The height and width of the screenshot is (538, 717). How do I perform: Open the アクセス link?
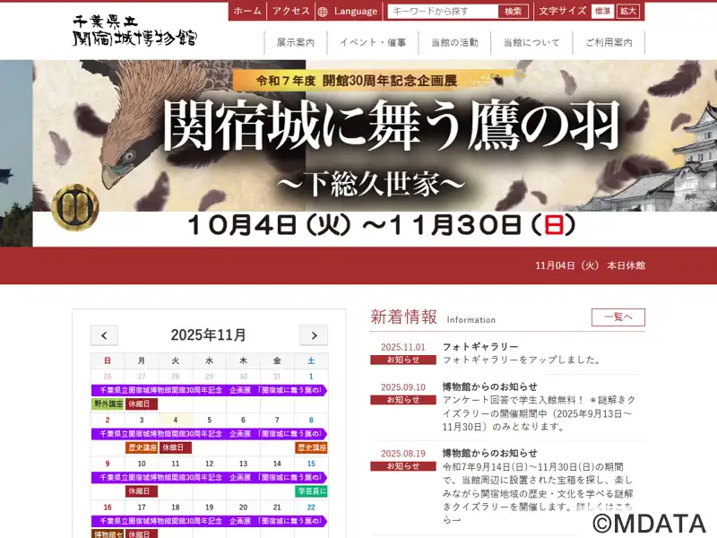pos(290,11)
